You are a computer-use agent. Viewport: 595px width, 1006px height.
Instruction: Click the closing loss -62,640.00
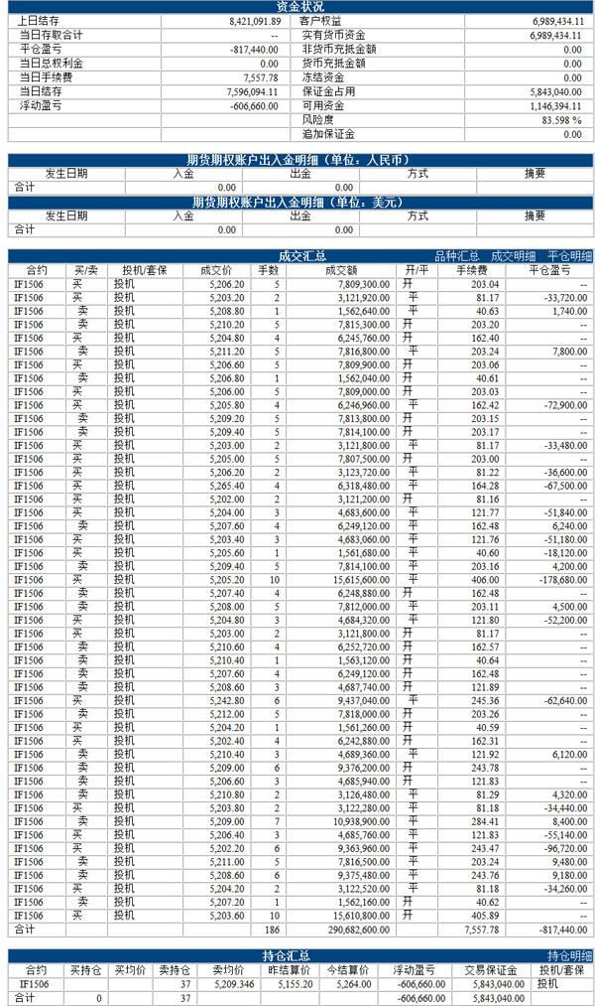565,701
